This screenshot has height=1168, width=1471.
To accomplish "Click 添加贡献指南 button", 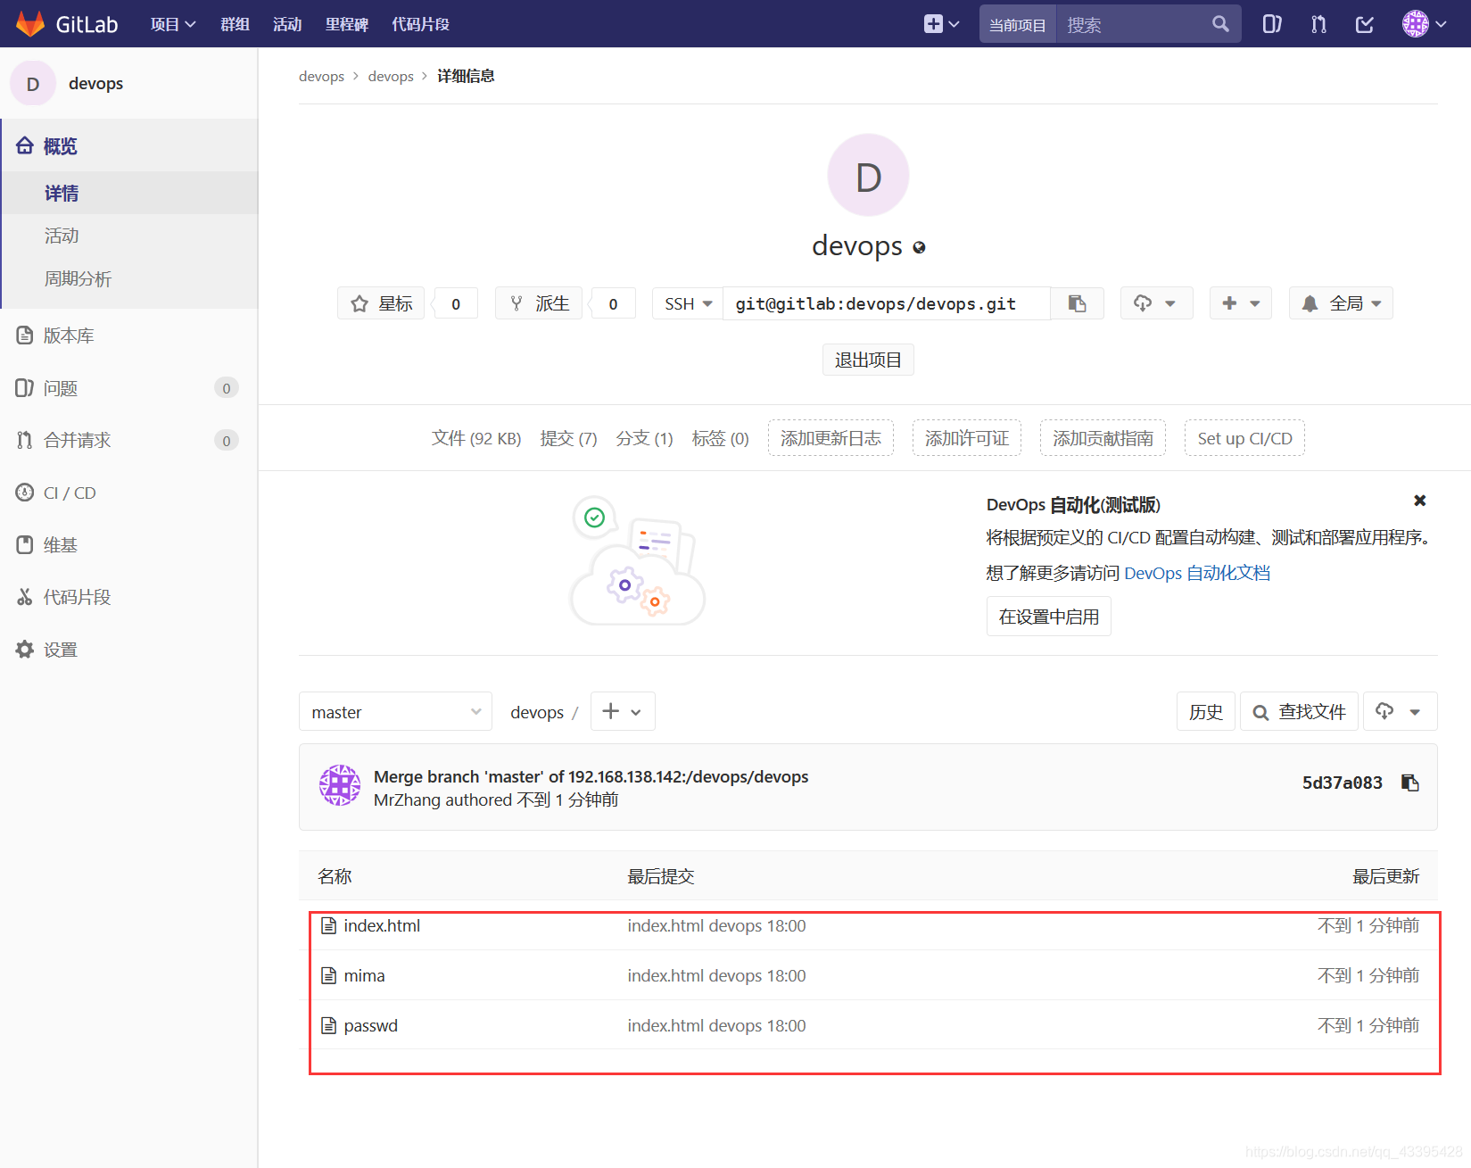I will coord(1103,438).
